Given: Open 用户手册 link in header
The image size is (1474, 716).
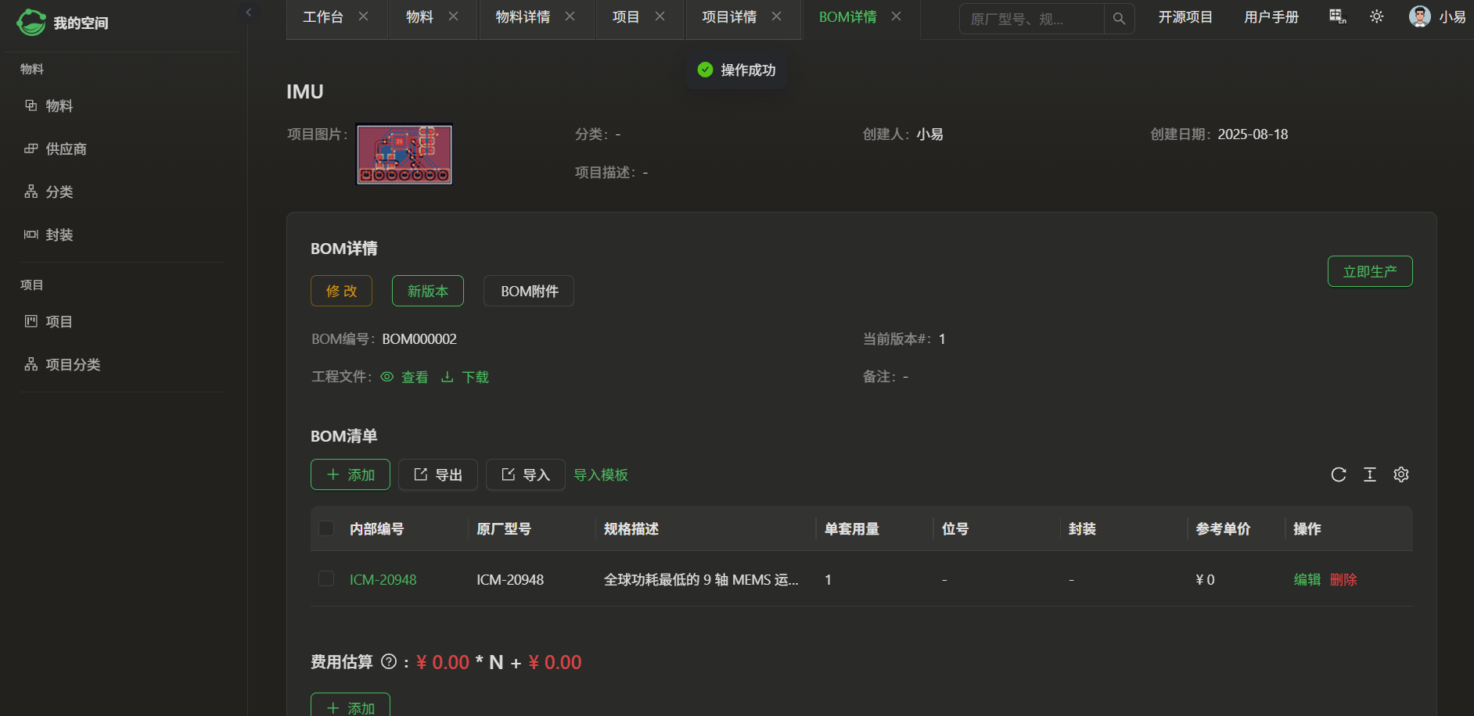Looking at the screenshot, I should tap(1271, 17).
